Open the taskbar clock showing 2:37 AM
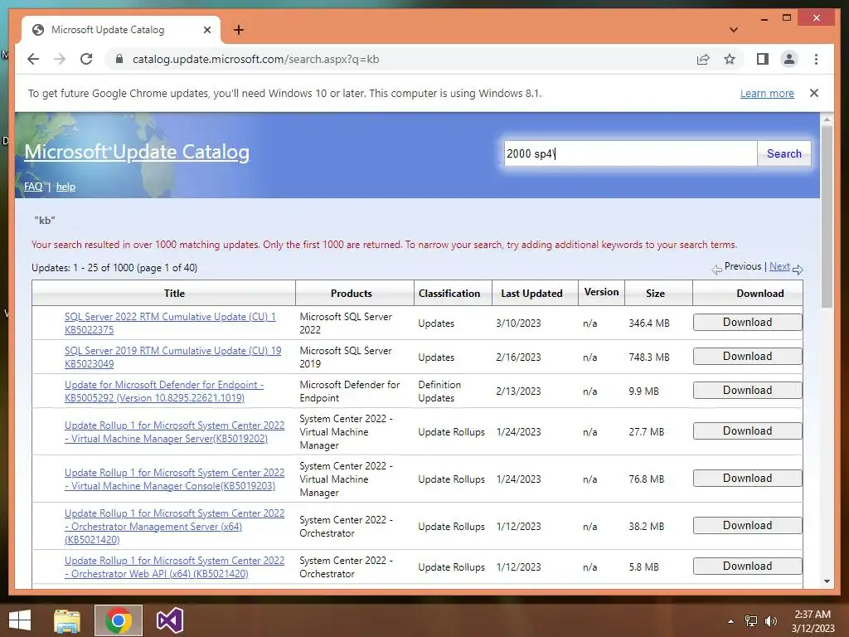The image size is (849, 637). tap(813, 621)
